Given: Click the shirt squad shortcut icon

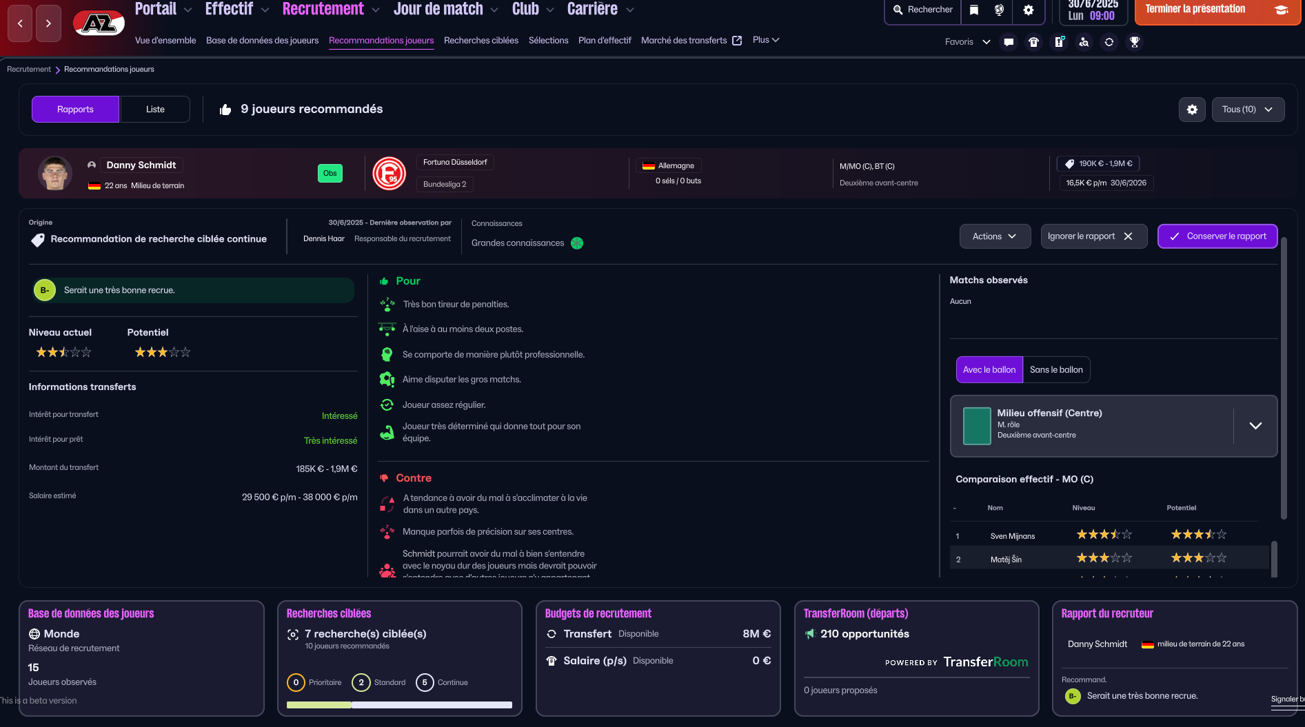Looking at the screenshot, I should click(x=1033, y=42).
